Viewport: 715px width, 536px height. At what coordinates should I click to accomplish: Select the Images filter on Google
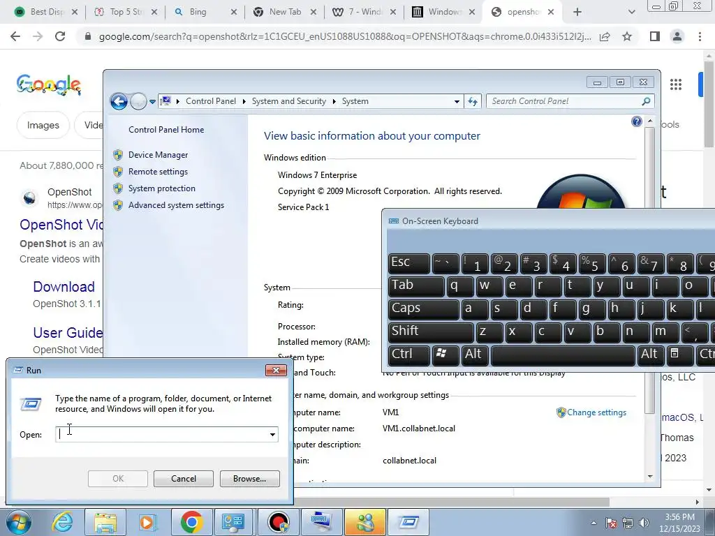pos(43,125)
